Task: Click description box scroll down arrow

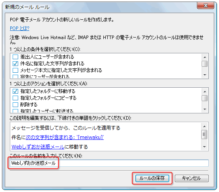Action: [204, 147]
